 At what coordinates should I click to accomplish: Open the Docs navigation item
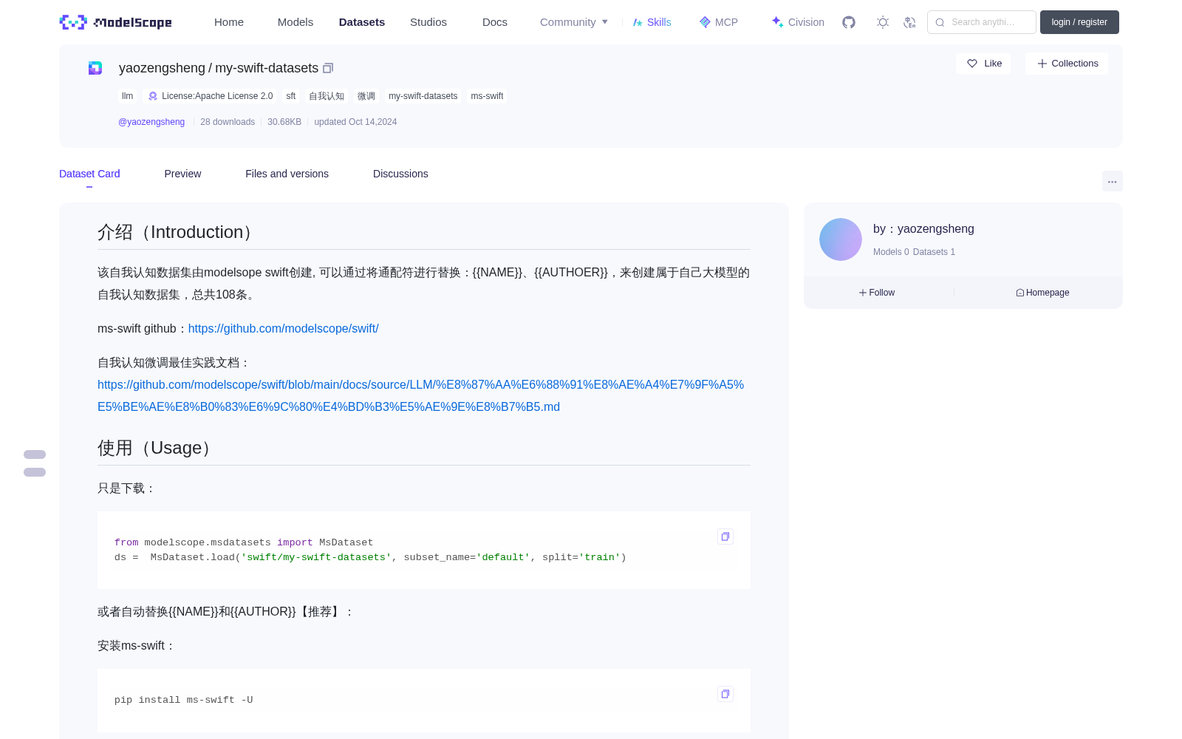[x=495, y=22]
